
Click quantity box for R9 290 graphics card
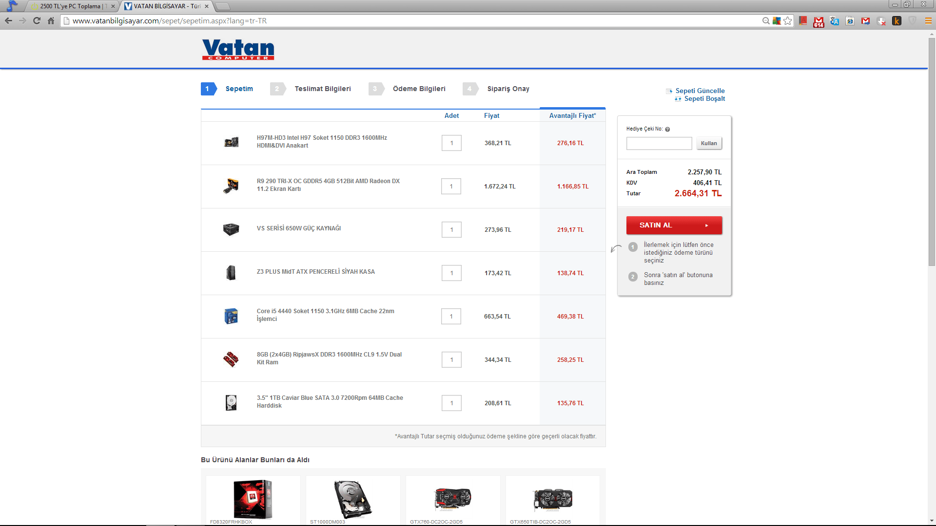451,187
